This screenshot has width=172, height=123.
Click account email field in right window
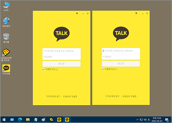121,51
